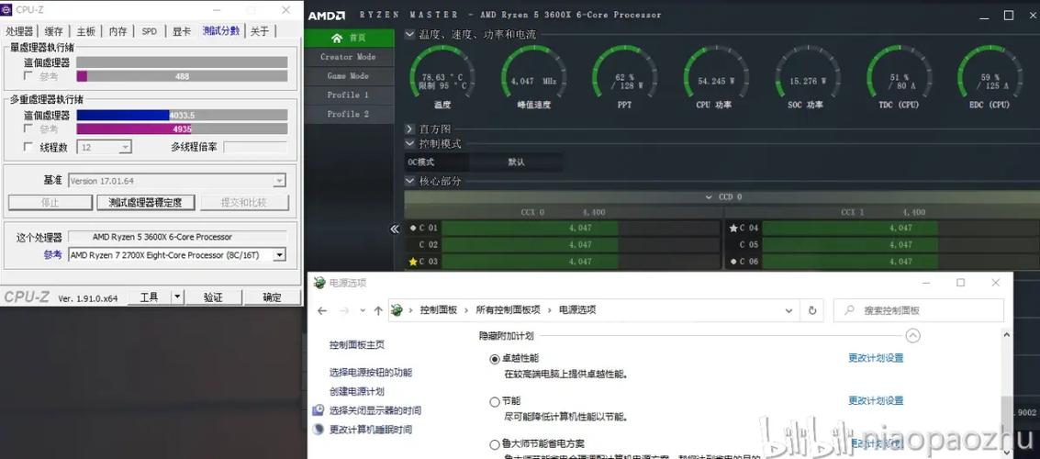Switch to the SPD tab in CPU-Z
The image size is (1040, 459).
tap(150, 31)
